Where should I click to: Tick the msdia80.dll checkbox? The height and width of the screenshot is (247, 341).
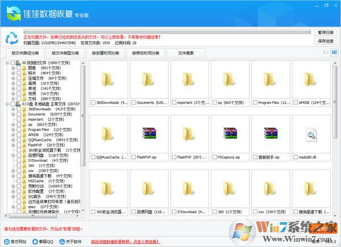[x=296, y=157]
